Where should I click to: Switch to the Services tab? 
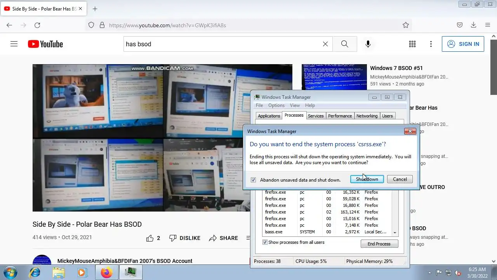pos(316,116)
